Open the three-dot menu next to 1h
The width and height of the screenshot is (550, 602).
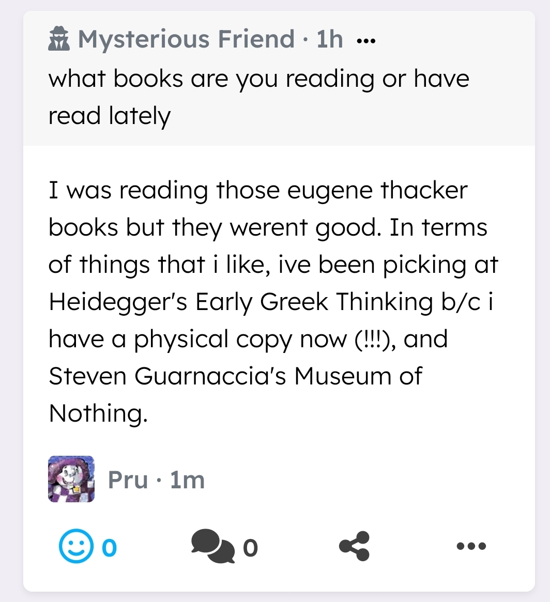[x=366, y=40]
